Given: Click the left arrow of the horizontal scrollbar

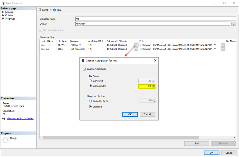Looking at the screenshot, I should (41, 137).
